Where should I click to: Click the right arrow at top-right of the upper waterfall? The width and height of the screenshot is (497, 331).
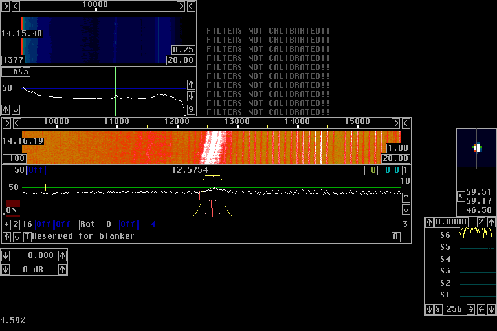181,6
